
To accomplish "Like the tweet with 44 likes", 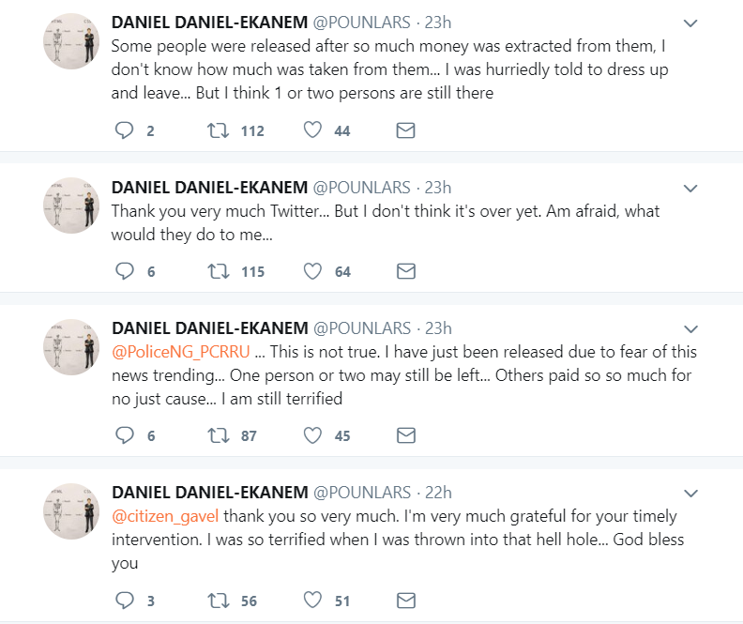I will tap(312, 130).
